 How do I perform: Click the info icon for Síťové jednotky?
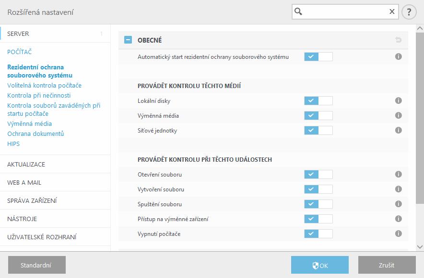click(x=398, y=130)
